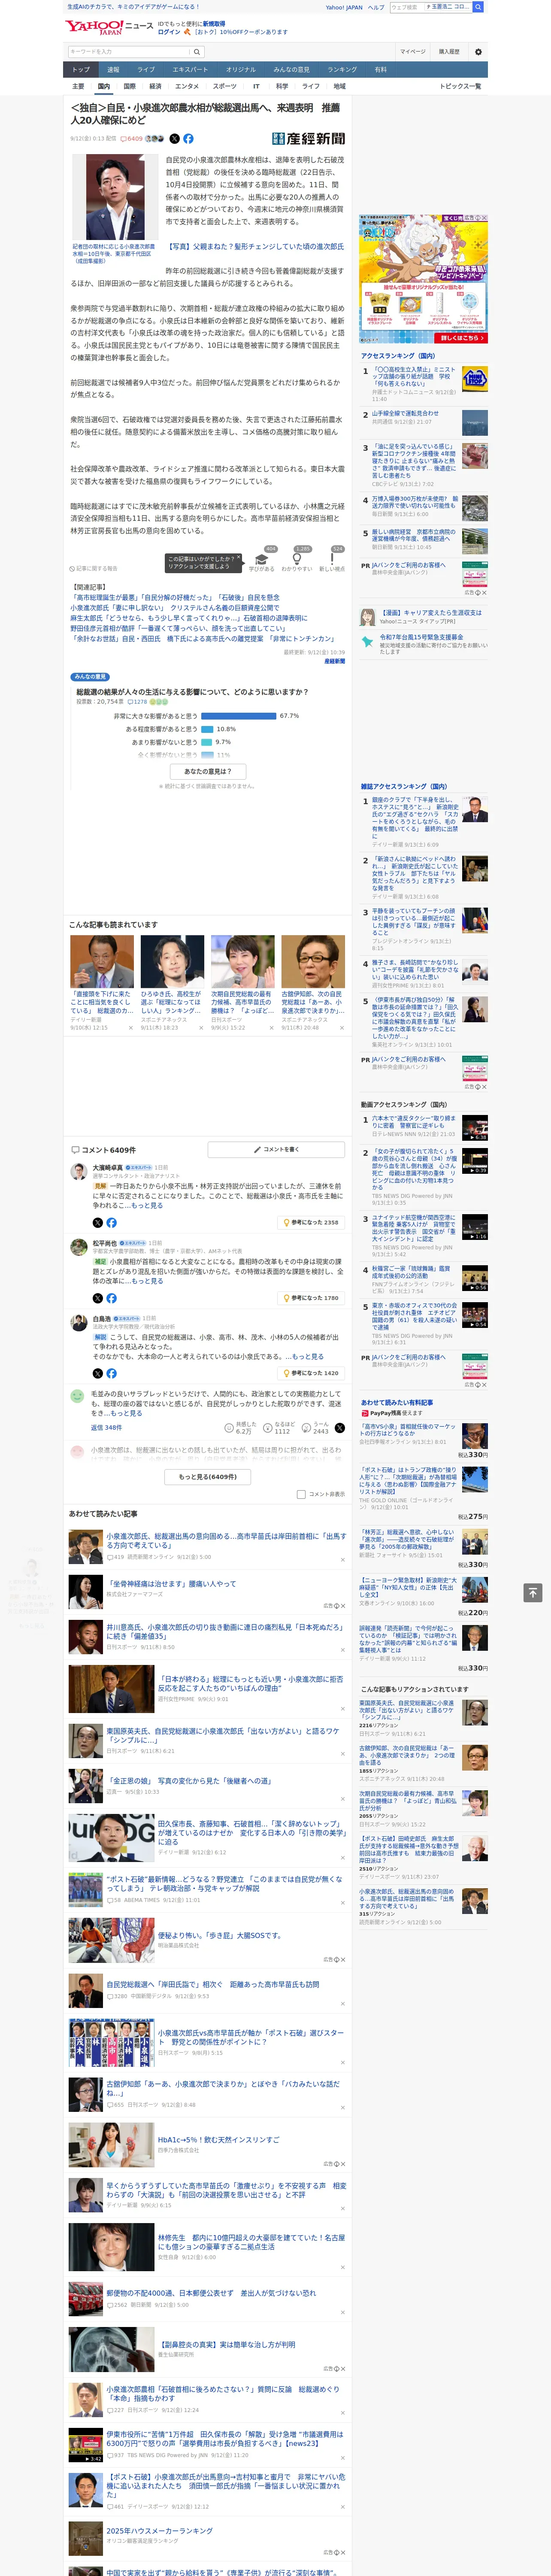Expand the サラブレッド user comment with もっと見る
The height and width of the screenshot is (2576, 551).
coord(126,1413)
